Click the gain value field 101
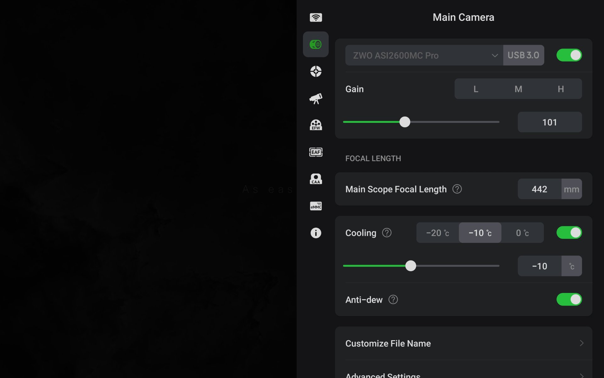The width and height of the screenshot is (604, 378). tap(550, 122)
